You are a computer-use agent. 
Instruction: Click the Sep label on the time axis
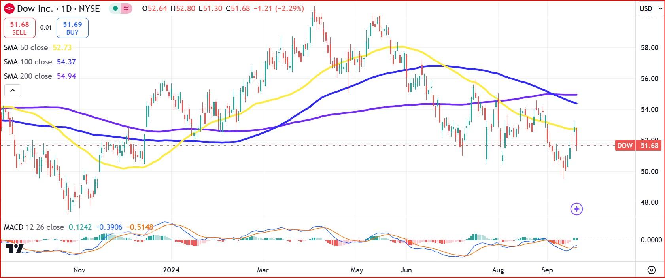click(x=547, y=270)
